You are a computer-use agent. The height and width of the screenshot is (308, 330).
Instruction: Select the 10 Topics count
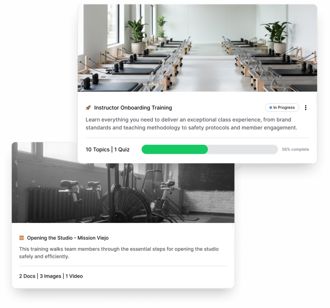97,149
